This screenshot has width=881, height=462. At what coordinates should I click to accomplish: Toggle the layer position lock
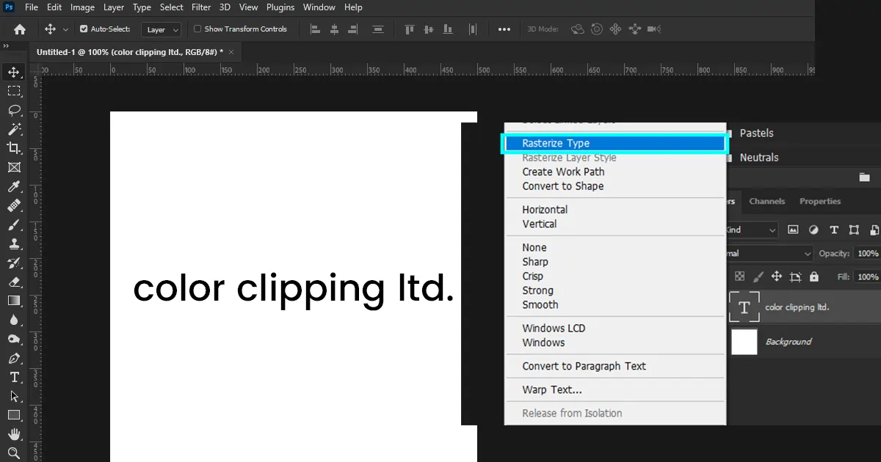click(776, 276)
